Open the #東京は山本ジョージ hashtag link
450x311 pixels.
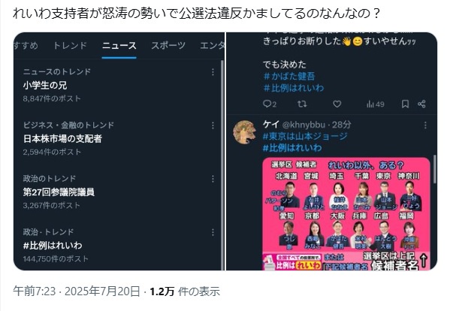(305, 136)
